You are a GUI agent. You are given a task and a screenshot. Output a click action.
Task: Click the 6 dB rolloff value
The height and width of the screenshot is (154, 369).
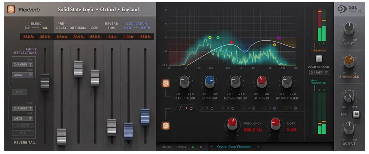pyautogui.click(x=291, y=130)
